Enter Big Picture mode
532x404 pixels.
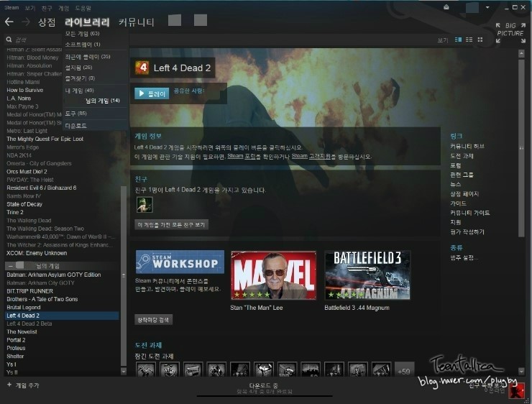pyautogui.click(x=510, y=33)
